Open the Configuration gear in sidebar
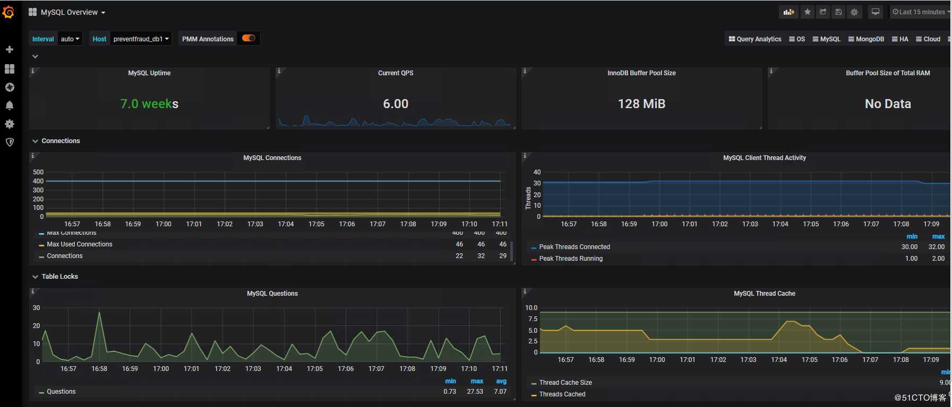Screen dimensions: 952x407 click(10, 124)
